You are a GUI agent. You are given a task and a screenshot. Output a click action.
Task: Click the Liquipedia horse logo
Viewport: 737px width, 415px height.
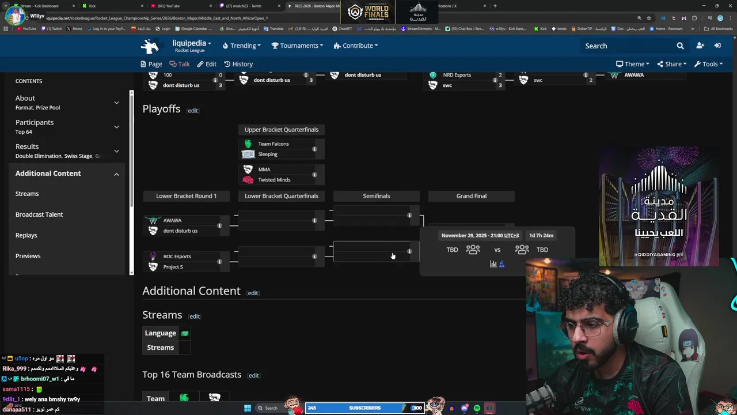[x=150, y=46]
